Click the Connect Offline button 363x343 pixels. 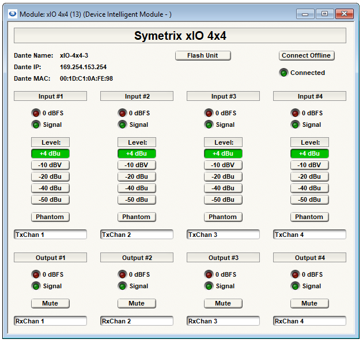307,55
